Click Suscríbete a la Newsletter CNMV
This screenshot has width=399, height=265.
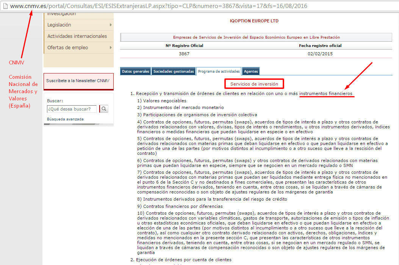click(78, 81)
